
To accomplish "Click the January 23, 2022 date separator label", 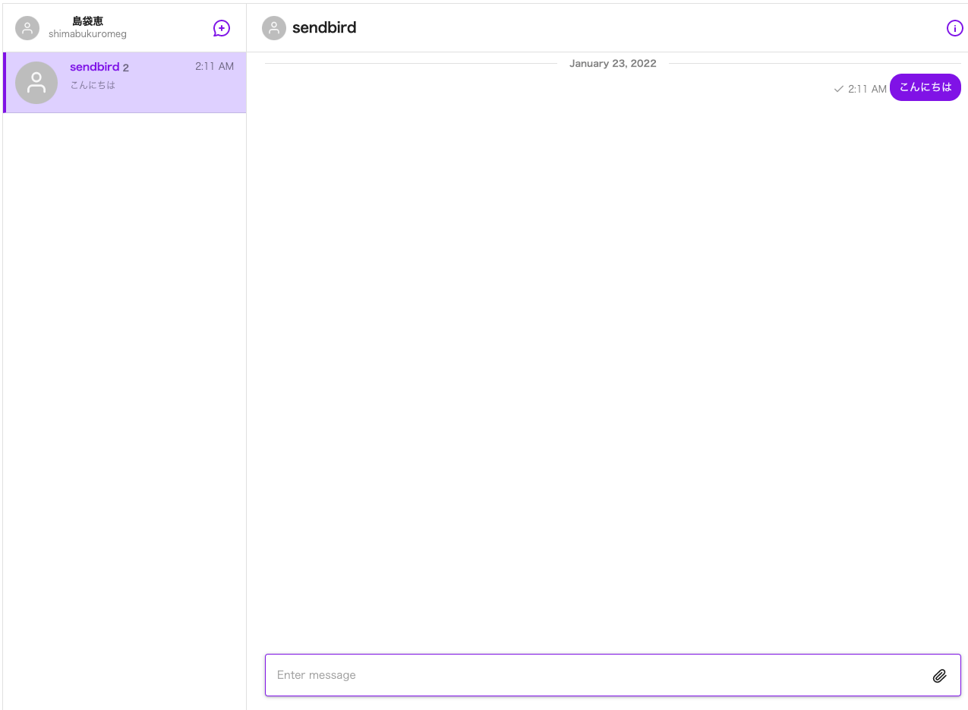I will [613, 63].
